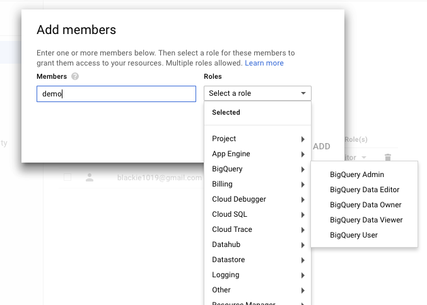Choose the BigQuery User role

pos(353,235)
